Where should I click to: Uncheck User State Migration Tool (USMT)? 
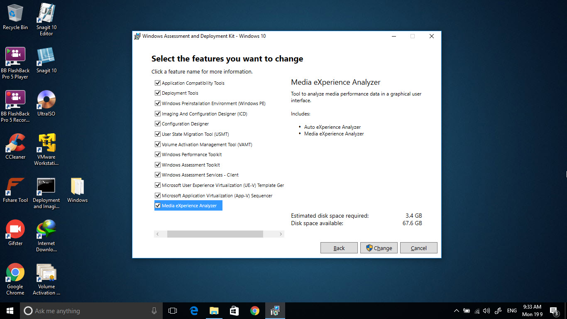pos(158,134)
